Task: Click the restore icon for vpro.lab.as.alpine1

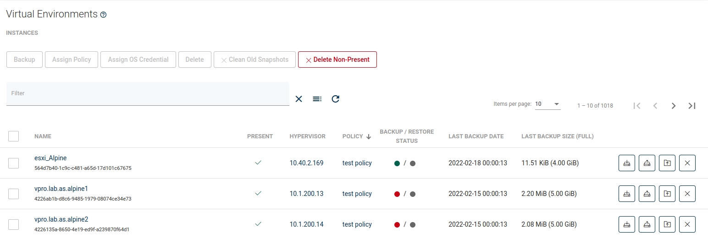Action: tap(647, 194)
